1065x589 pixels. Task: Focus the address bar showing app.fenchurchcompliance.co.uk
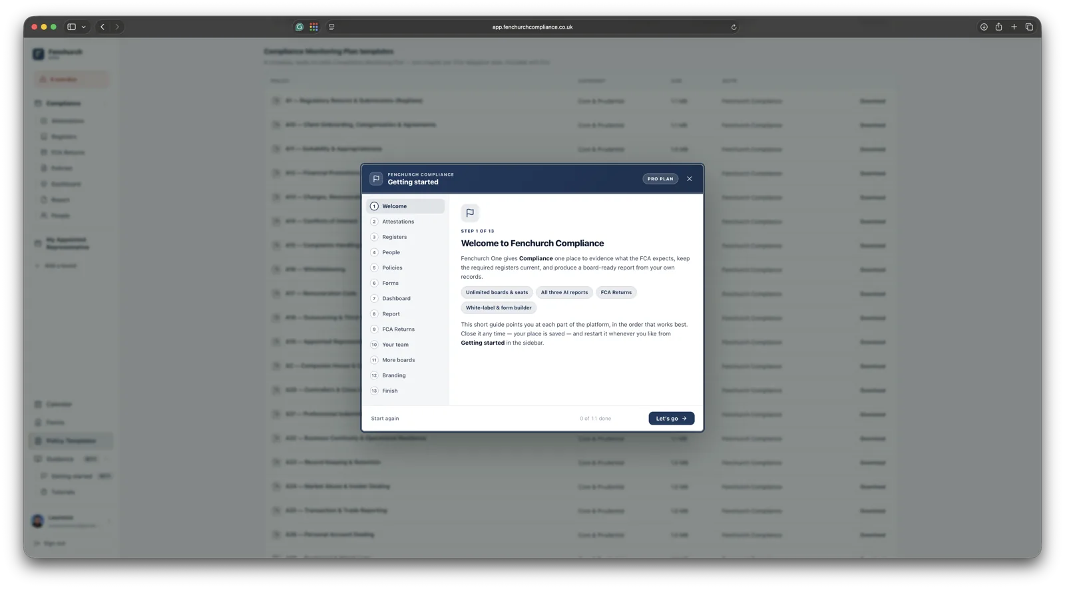pos(532,27)
